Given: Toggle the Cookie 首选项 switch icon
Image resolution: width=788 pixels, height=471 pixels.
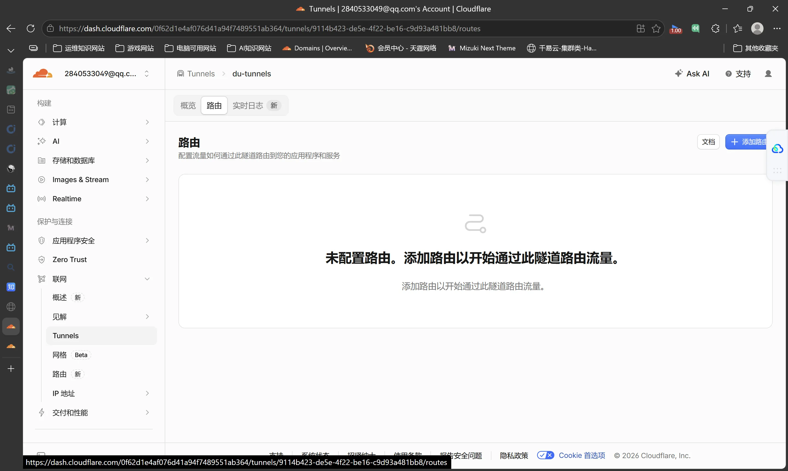Looking at the screenshot, I should pos(545,455).
